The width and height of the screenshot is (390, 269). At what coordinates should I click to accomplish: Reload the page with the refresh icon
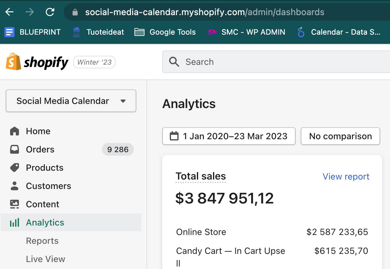click(50, 12)
